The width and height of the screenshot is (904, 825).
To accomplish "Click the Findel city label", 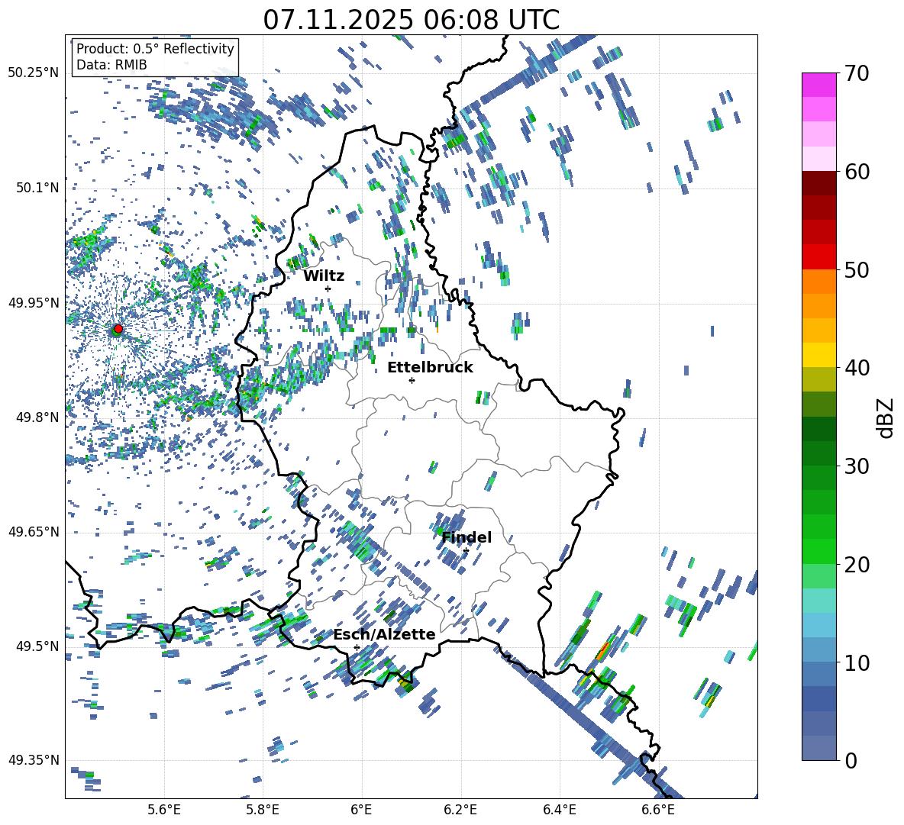I will click(467, 537).
